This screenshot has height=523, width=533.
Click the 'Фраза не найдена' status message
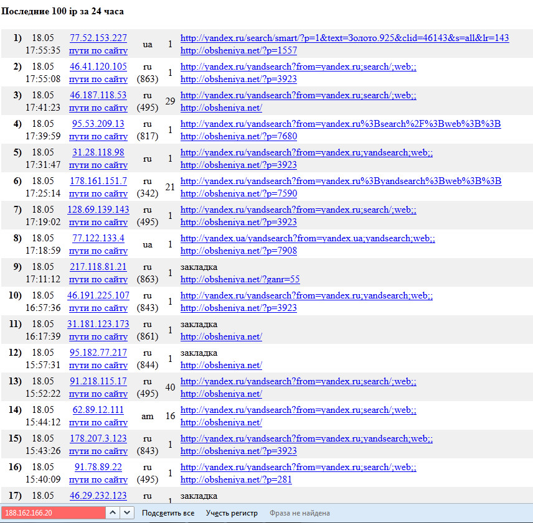coord(300,513)
